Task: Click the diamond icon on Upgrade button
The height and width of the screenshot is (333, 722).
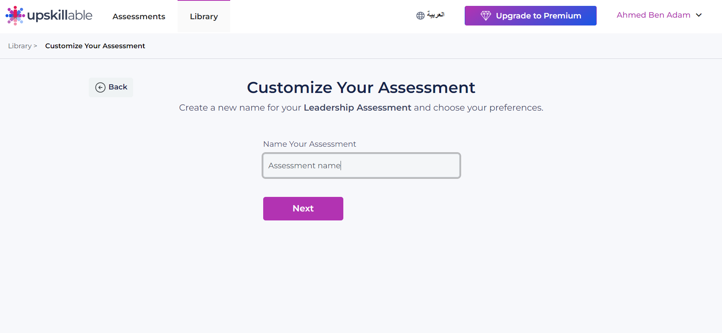Action: click(486, 16)
